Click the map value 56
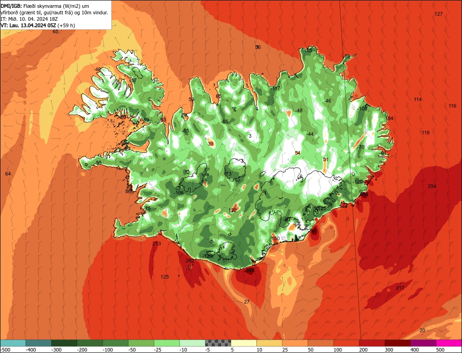The width and height of the screenshot is (462, 353). point(258,47)
